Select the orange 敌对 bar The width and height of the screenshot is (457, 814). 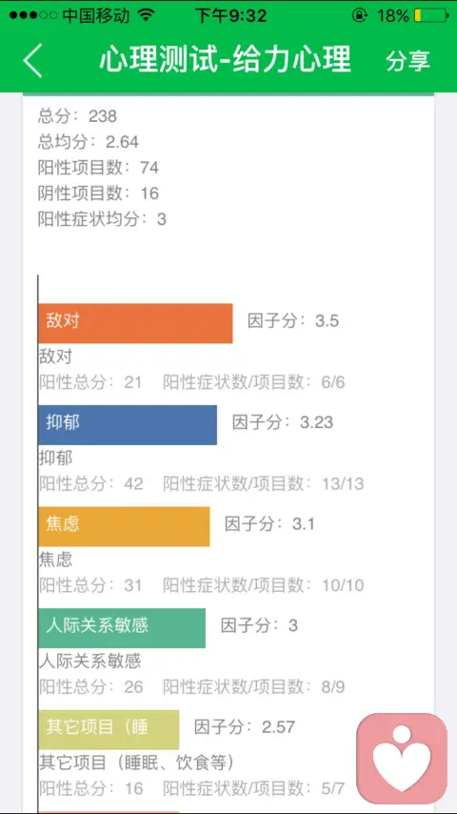(x=135, y=323)
